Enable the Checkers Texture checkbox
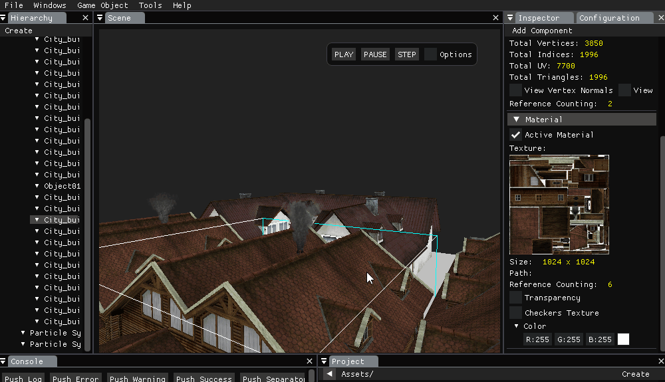 (x=515, y=313)
